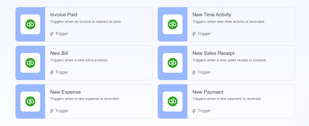Click the Trigger label on New Expense card
Image resolution: width=309 pixels, height=126 pixels.
click(62, 111)
